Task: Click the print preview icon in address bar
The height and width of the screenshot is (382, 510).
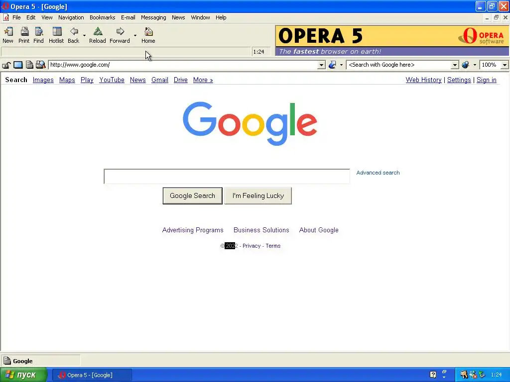Action: point(40,65)
